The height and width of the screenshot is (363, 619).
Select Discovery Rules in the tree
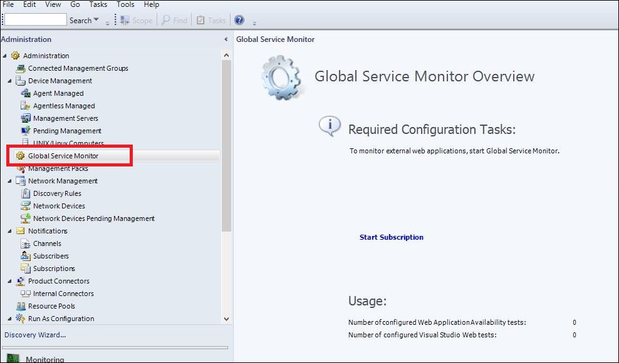coord(57,193)
